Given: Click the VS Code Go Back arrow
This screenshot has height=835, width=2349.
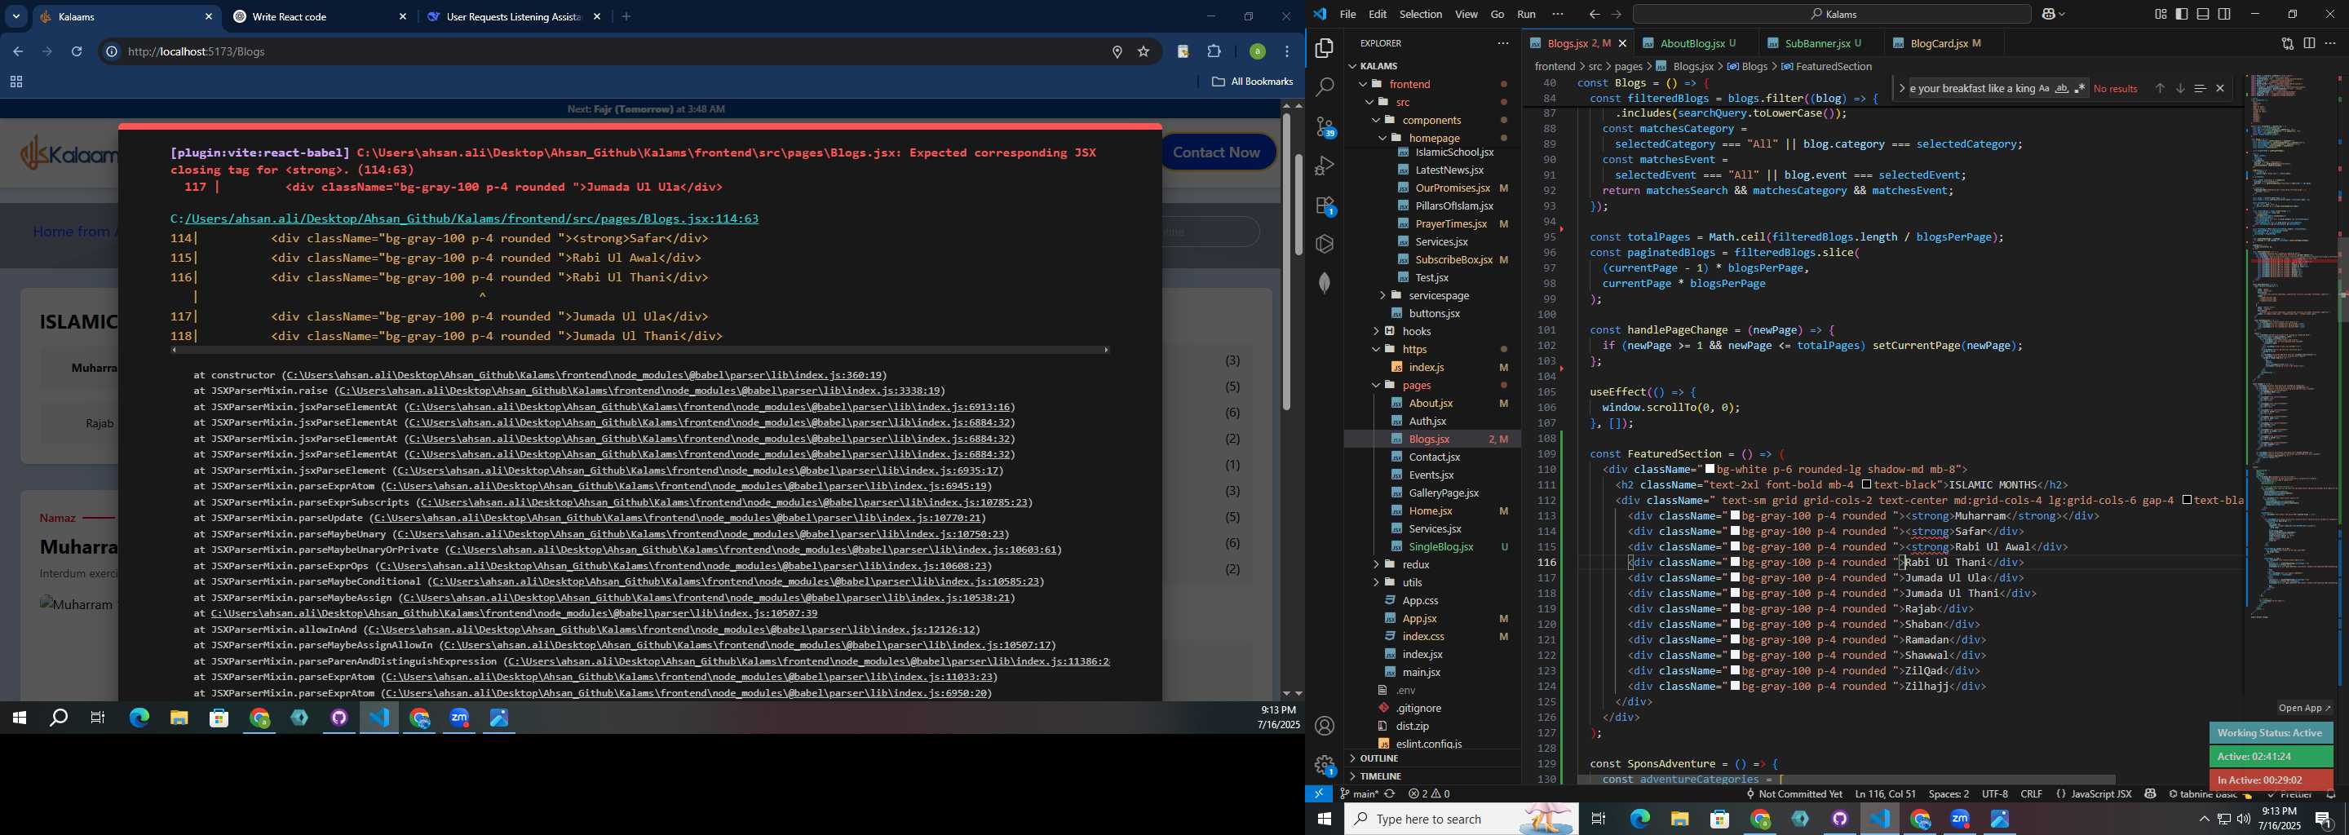Looking at the screenshot, I should click(x=1594, y=15).
